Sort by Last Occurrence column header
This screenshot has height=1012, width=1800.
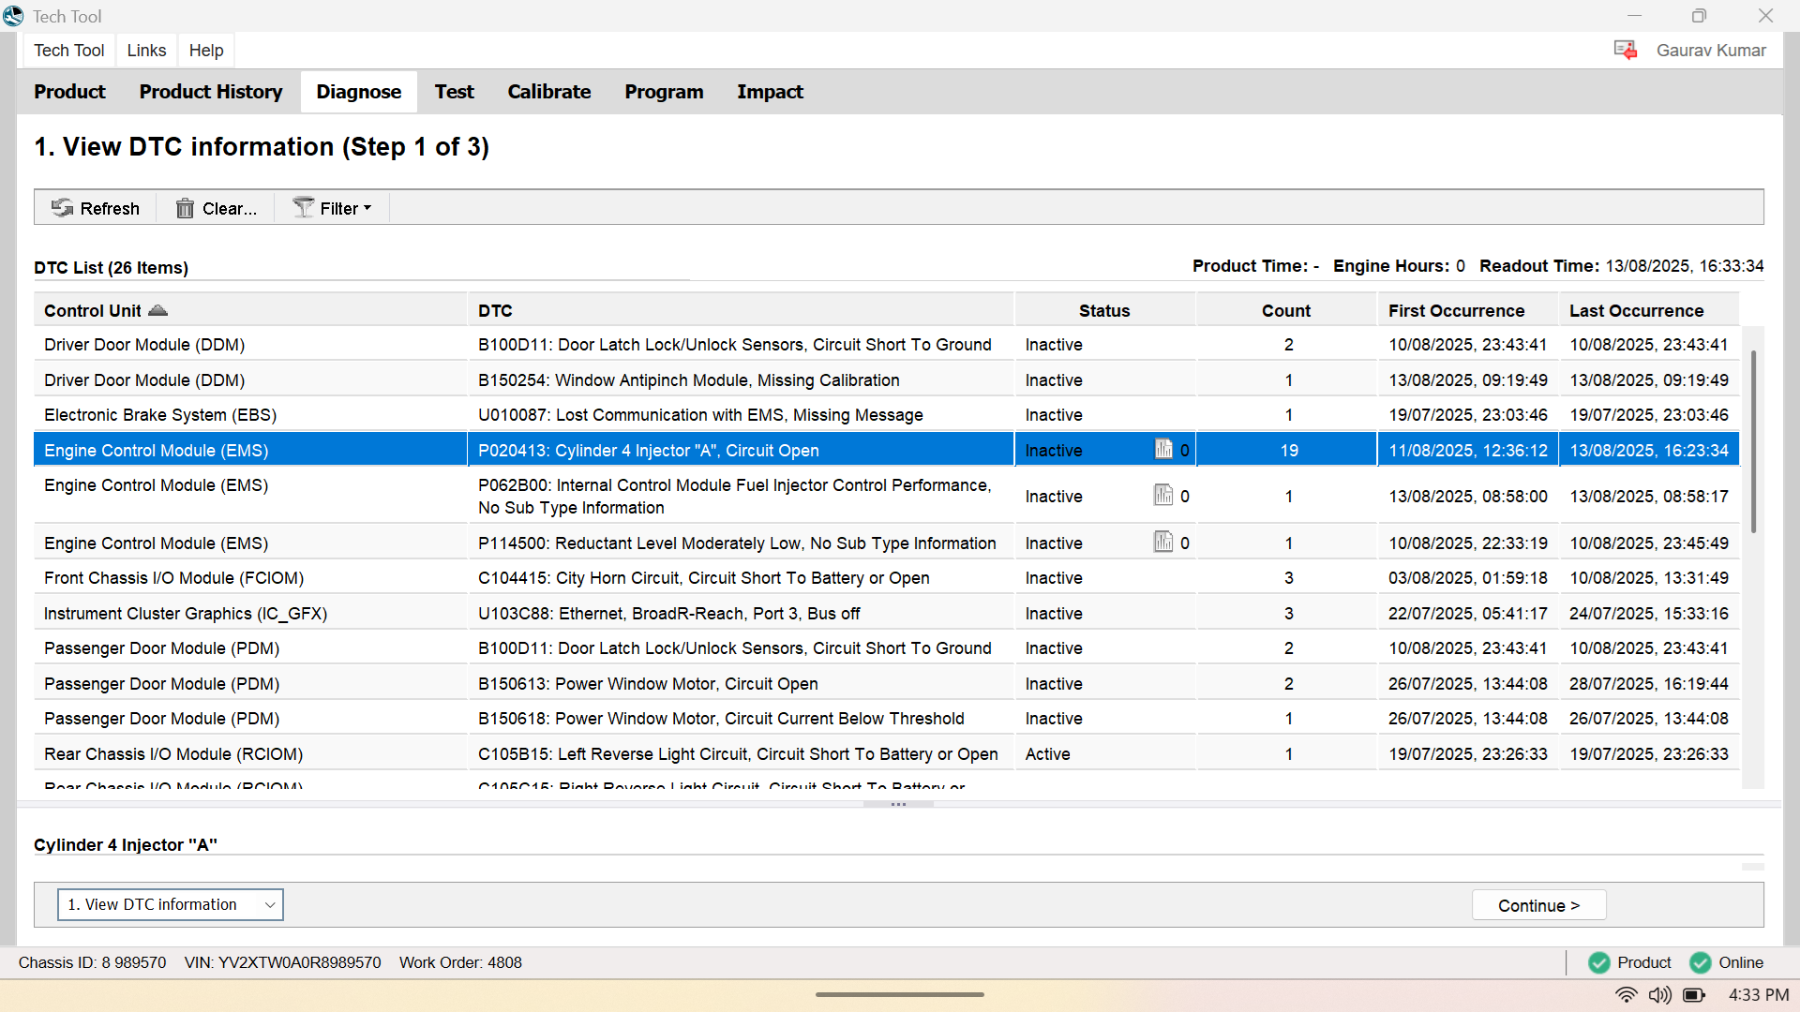pyautogui.click(x=1636, y=310)
